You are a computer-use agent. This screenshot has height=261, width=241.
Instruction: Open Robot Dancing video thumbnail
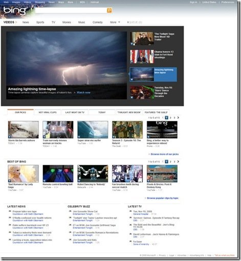pos(93,173)
